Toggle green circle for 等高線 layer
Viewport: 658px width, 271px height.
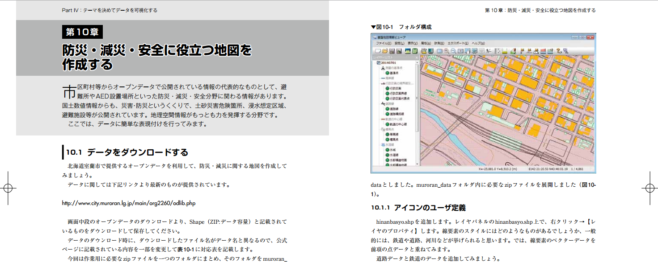388,135
